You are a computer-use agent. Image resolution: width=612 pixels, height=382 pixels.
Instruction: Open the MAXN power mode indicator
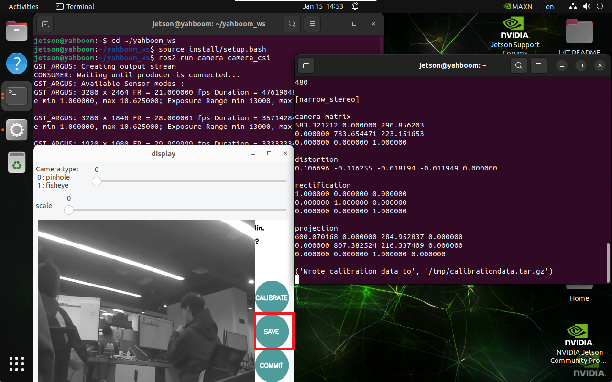coord(518,6)
